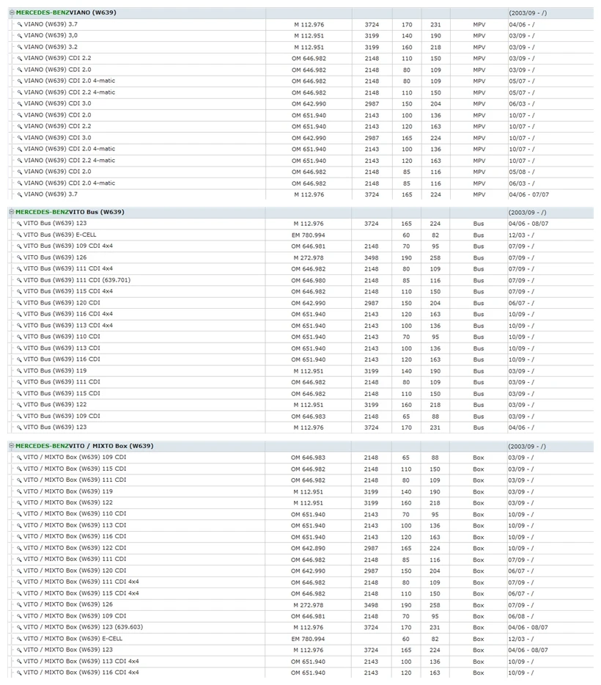Select VIANO CDI 2.0 4-matic row dated 06/03
The height and width of the screenshot is (685, 601).
(x=300, y=183)
